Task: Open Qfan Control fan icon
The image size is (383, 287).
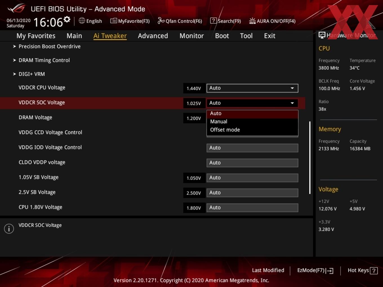Action: pyautogui.click(x=161, y=21)
